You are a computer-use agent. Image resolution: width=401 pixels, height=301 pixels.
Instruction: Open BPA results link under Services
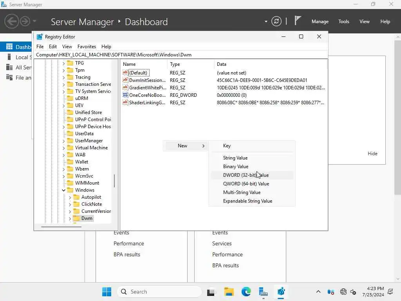point(225,265)
